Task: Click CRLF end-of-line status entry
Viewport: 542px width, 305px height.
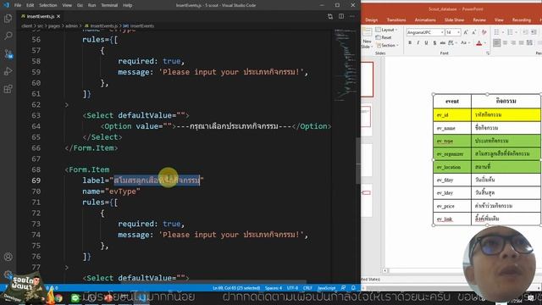Action: (307, 288)
